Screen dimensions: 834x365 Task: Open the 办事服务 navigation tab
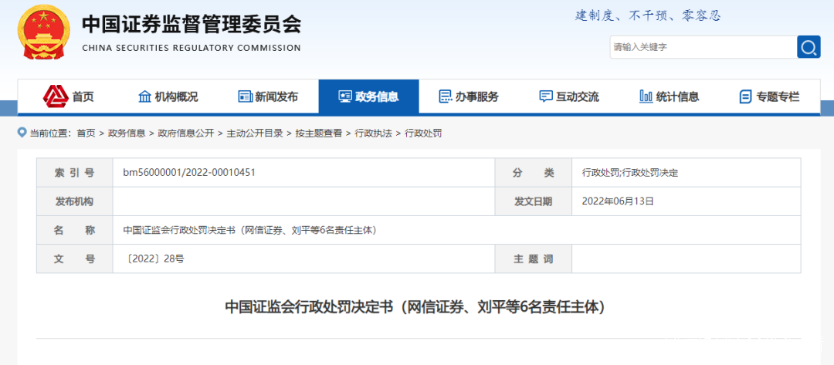point(469,96)
